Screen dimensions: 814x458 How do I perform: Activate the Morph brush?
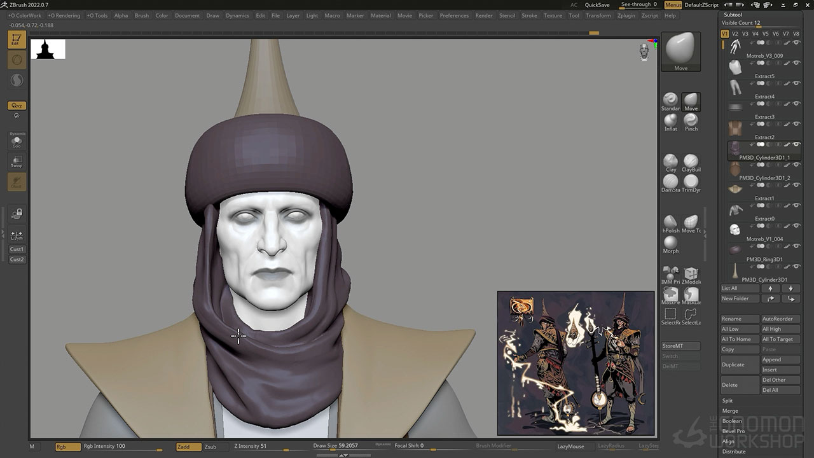(670, 243)
